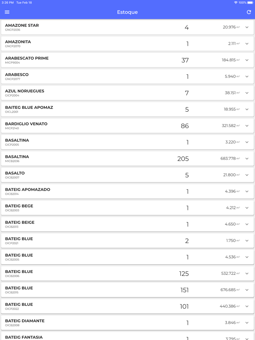Expand the ARABESCO row chevron

pos(247,76)
